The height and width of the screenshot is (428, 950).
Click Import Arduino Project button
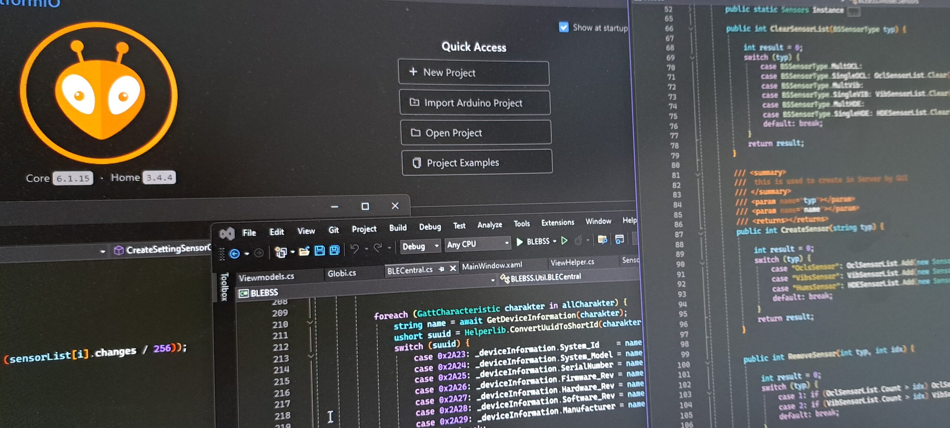[475, 103]
